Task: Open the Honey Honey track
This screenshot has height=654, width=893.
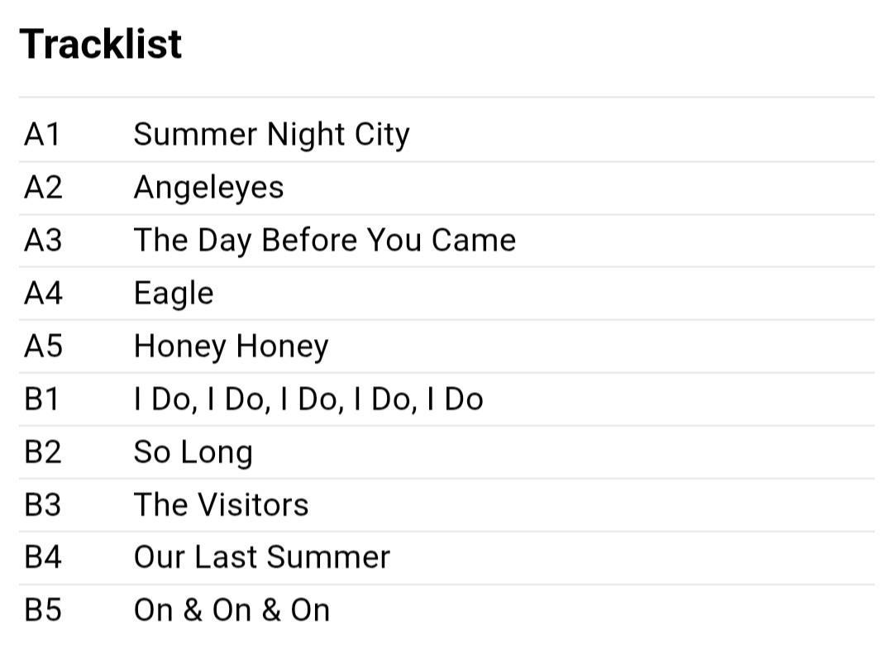Action: [x=232, y=347]
